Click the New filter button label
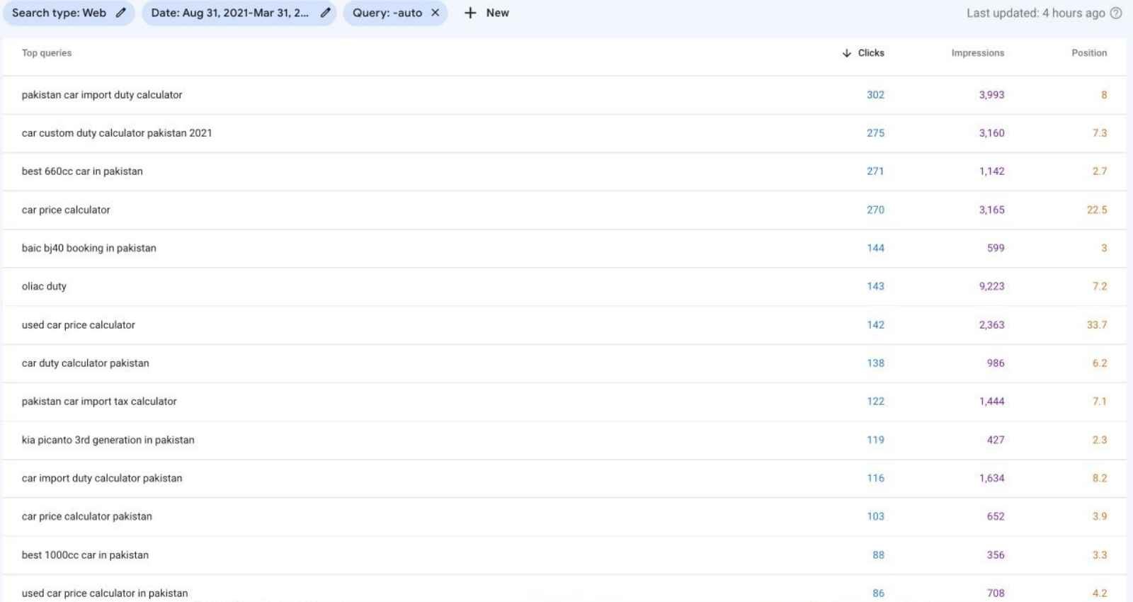1133x602 pixels. click(x=497, y=13)
